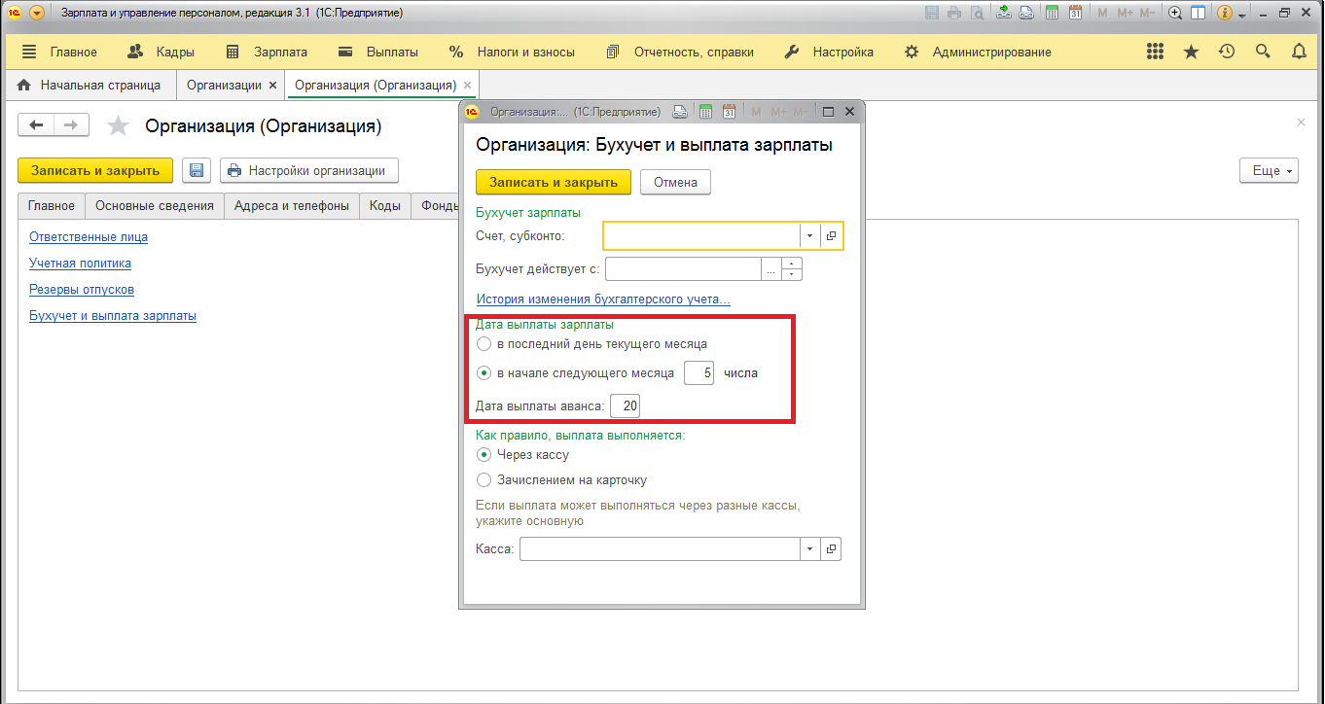Screen dimensions: 1325x704
Task: Select 'в последний день текущего месяца' option
Action: click(x=484, y=344)
